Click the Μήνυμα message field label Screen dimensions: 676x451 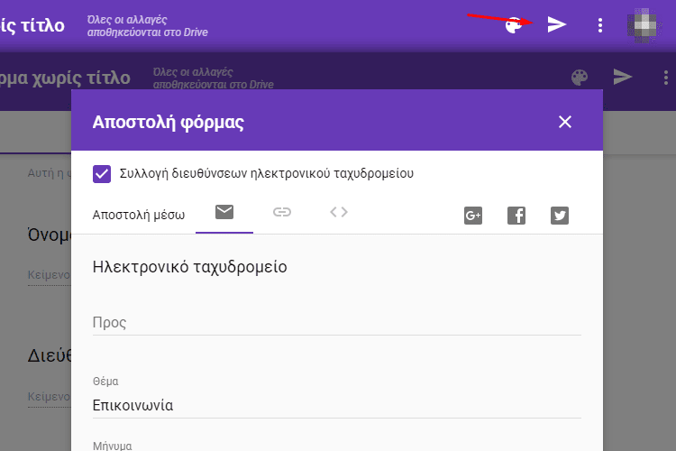coord(113,445)
